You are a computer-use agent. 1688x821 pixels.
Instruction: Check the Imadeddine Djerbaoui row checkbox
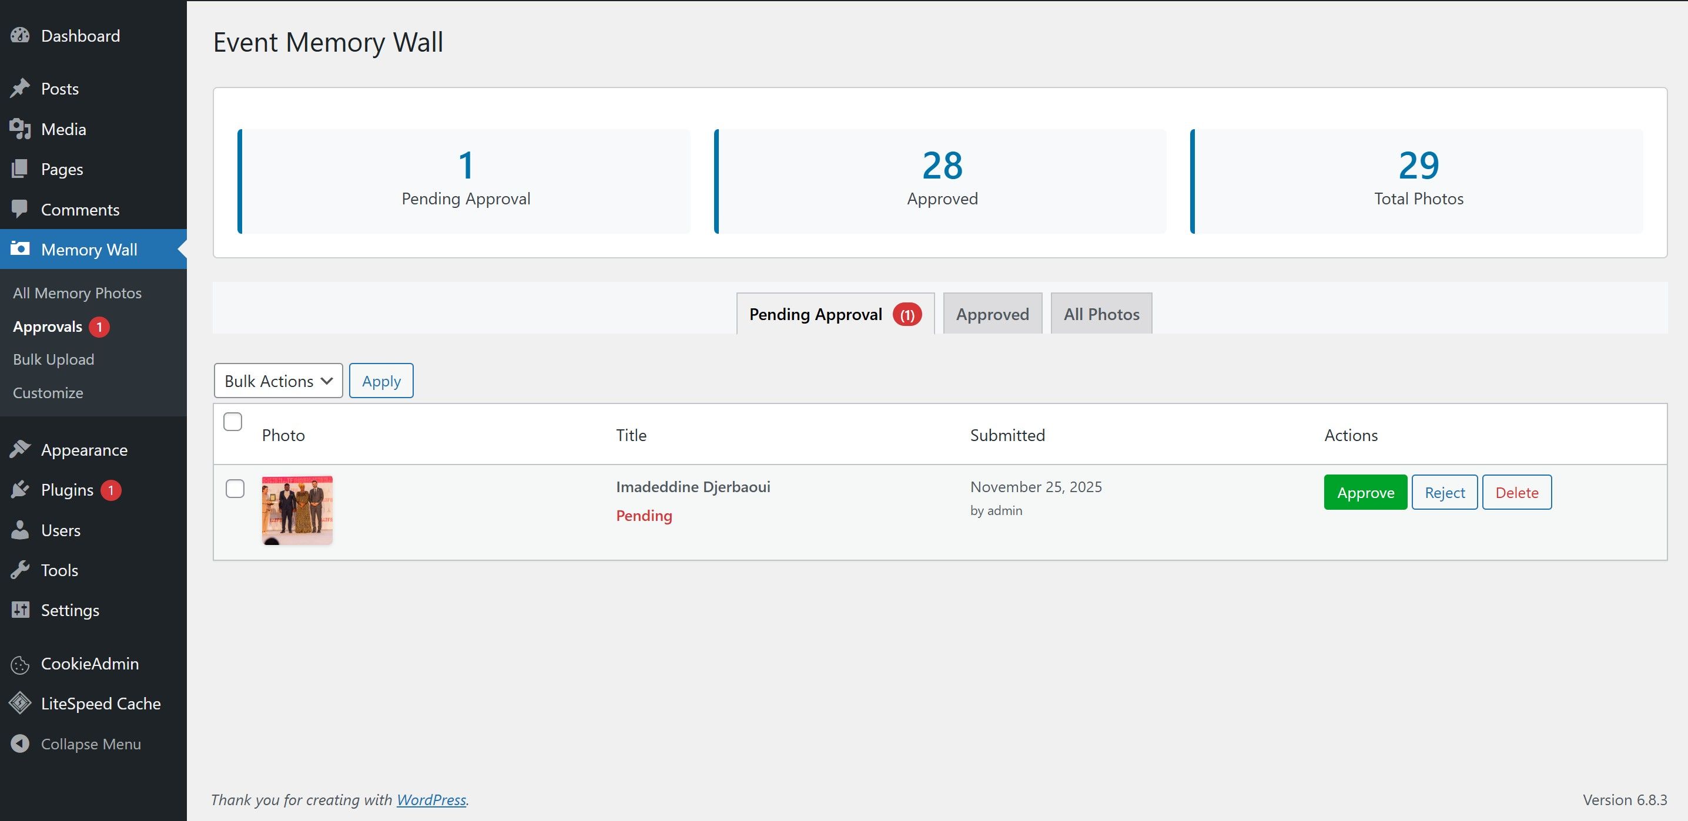[235, 489]
